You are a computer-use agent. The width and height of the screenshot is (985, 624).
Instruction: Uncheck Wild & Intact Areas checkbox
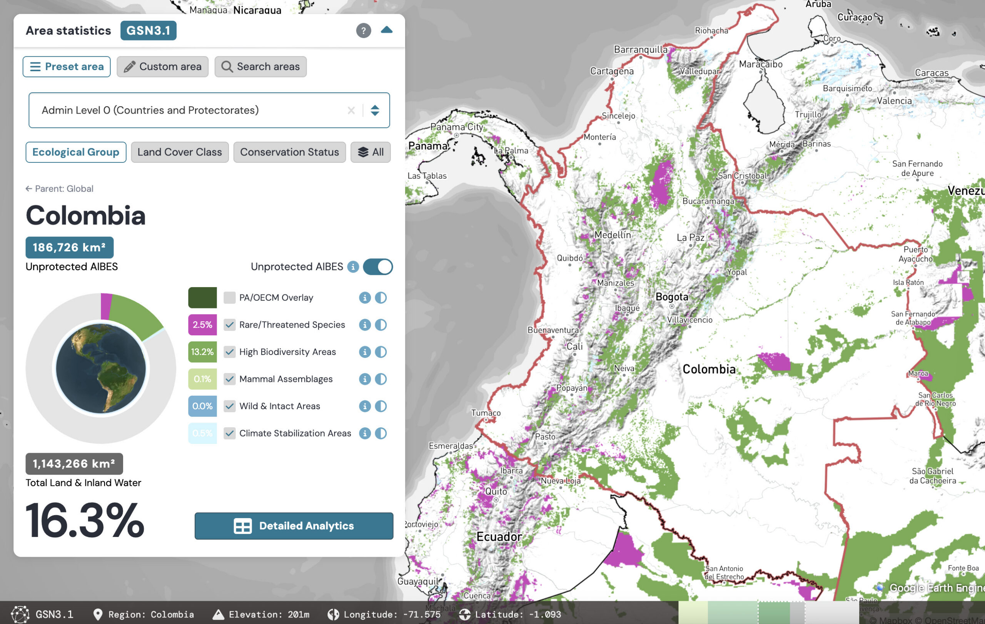click(229, 407)
